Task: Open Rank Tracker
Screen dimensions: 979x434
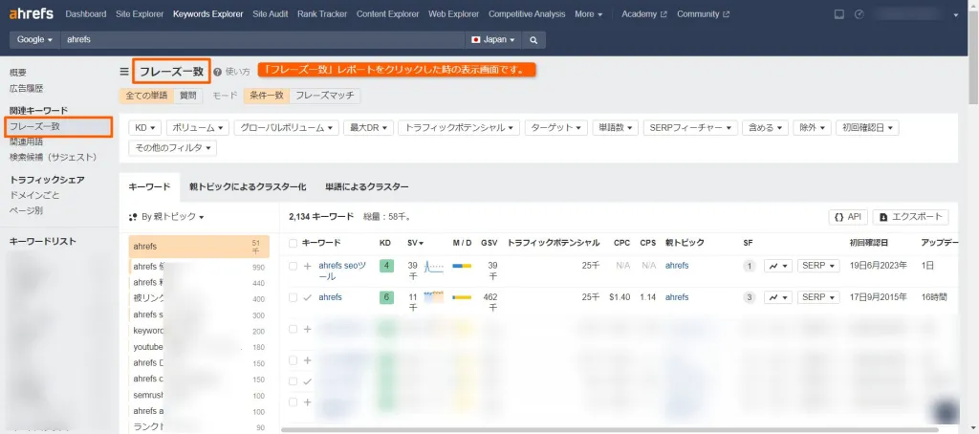Action: [x=322, y=13]
